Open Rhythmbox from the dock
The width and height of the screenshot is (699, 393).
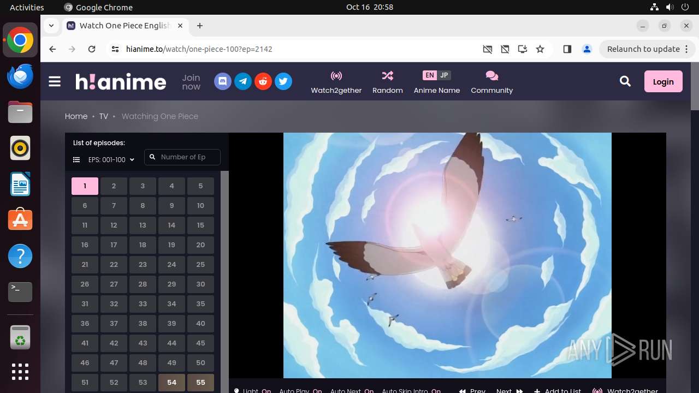point(20,148)
